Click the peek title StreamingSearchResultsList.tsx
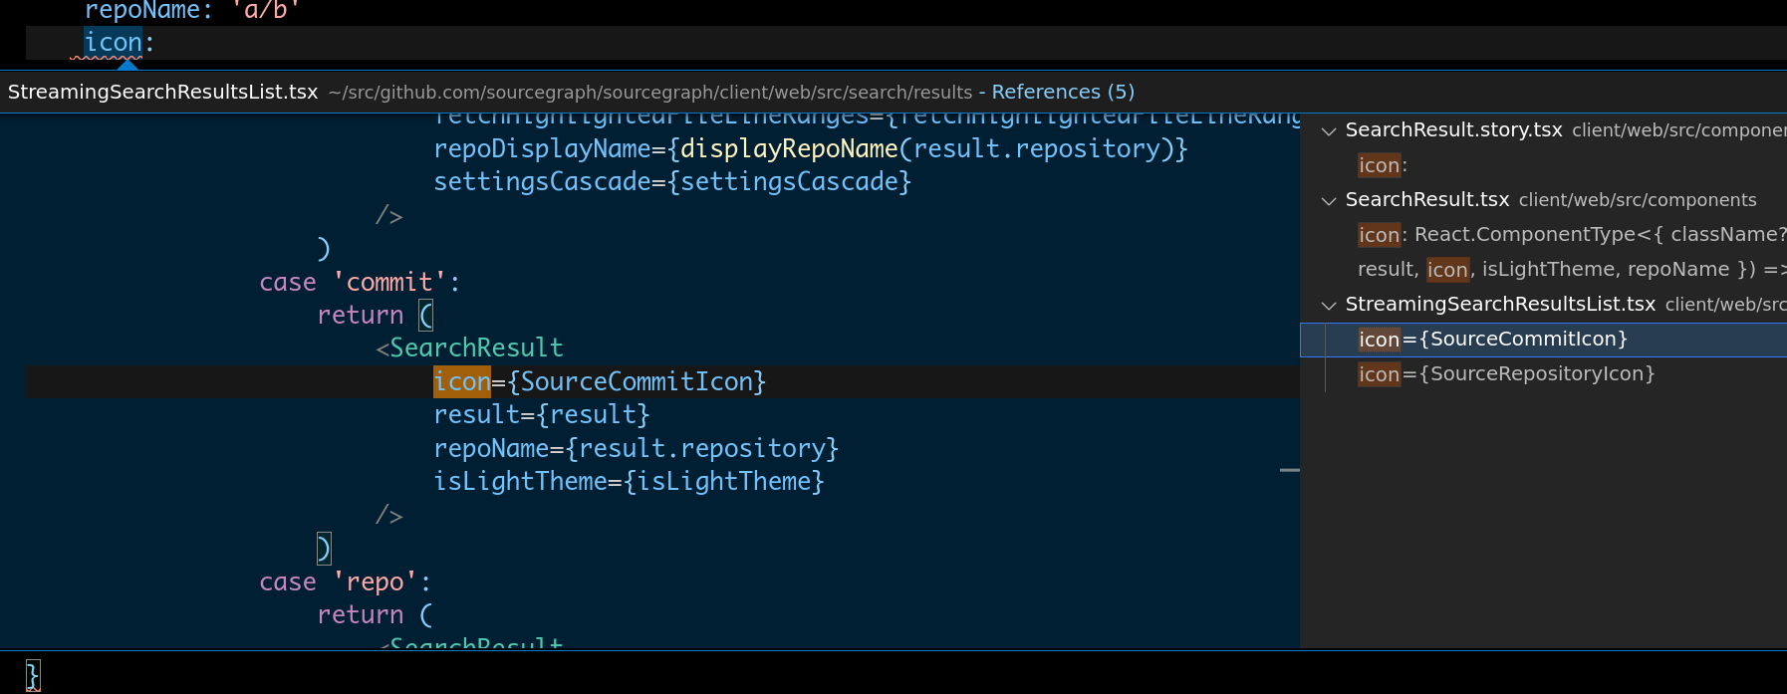The height and width of the screenshot is (694, 1787). [162, 93]
